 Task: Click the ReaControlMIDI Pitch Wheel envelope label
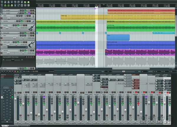pos(11,57)
